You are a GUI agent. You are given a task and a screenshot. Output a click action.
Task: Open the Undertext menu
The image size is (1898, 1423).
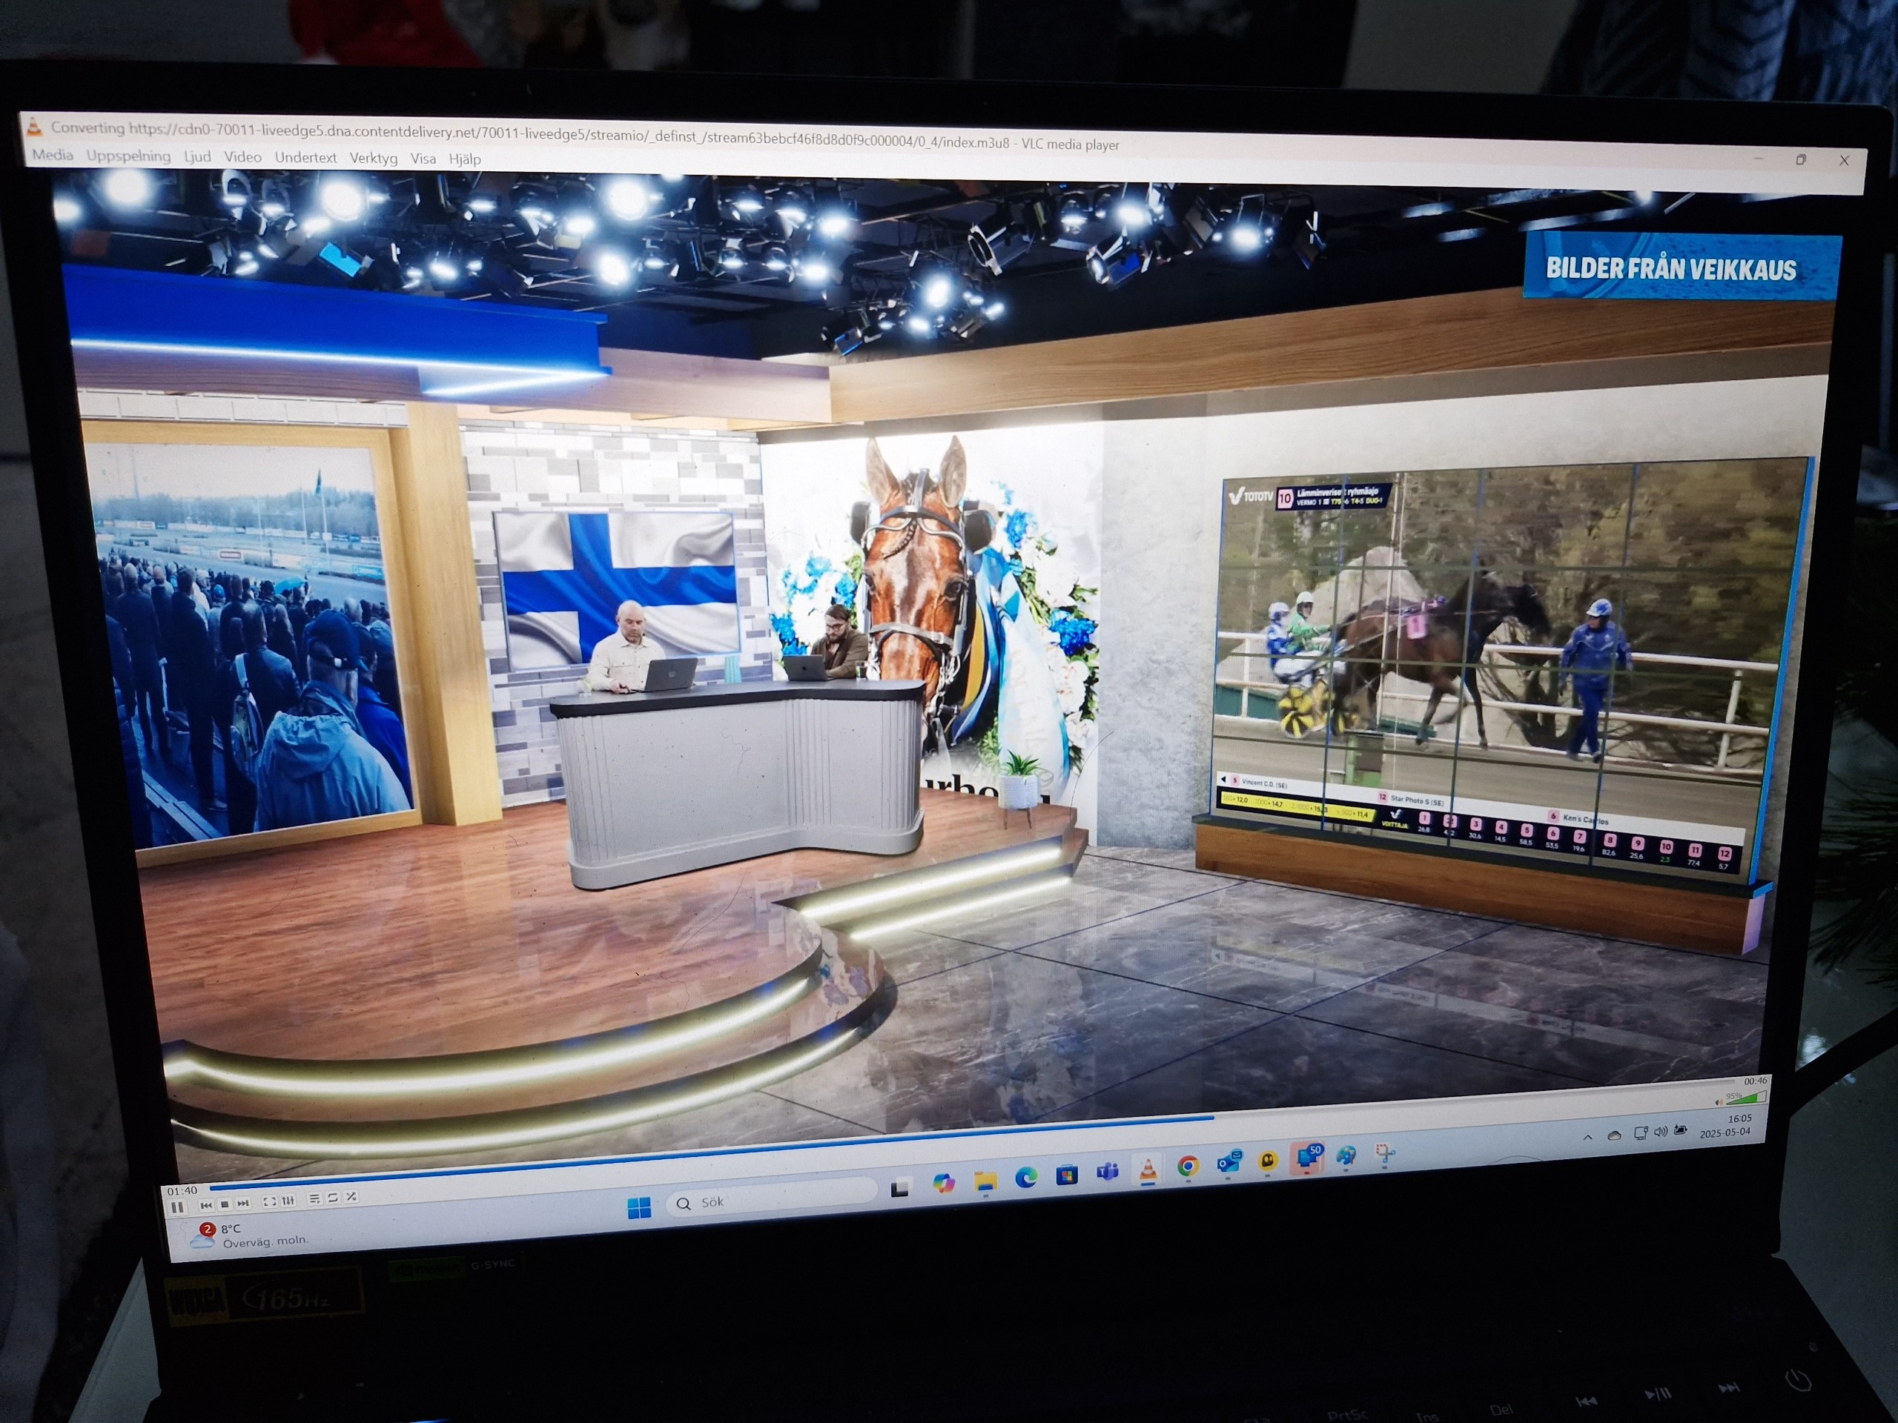[305, 158]
